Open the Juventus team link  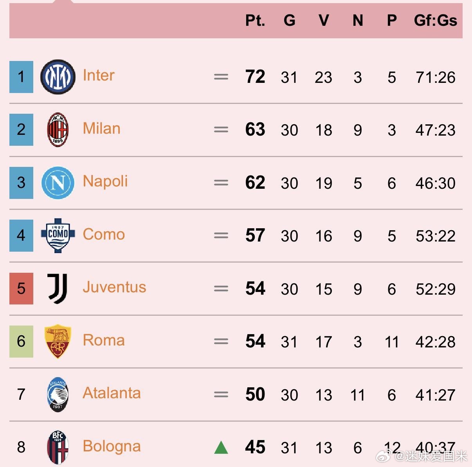pos(114,287)
